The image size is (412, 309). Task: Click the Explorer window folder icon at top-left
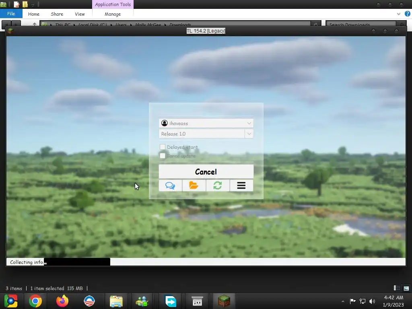(x=3, y=4)
